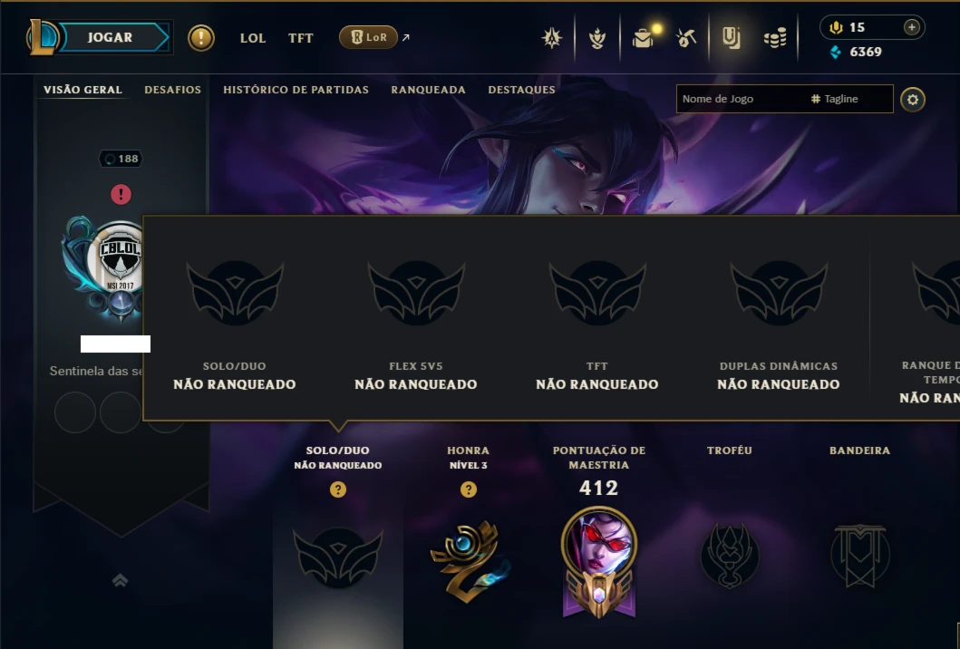
Task: Click the Vayne mastery champion emblem
Action: click(599, 561)
